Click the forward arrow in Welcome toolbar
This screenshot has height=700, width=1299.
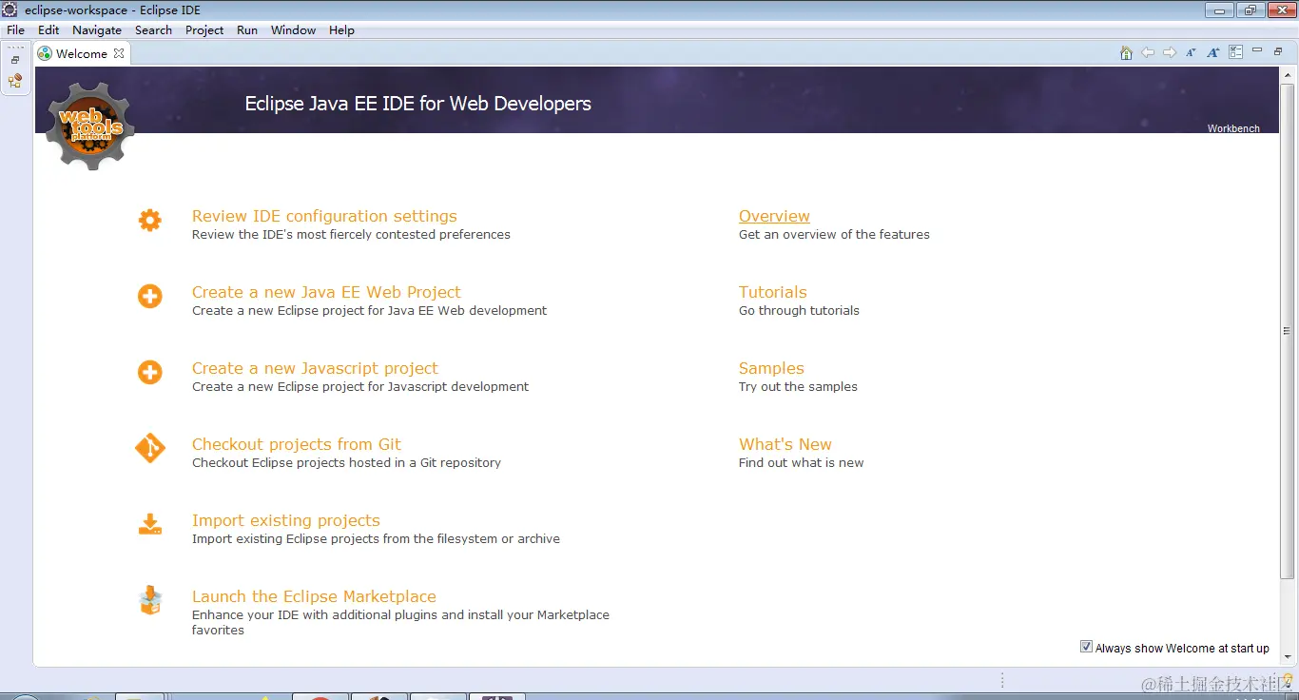pos(1170,53)
